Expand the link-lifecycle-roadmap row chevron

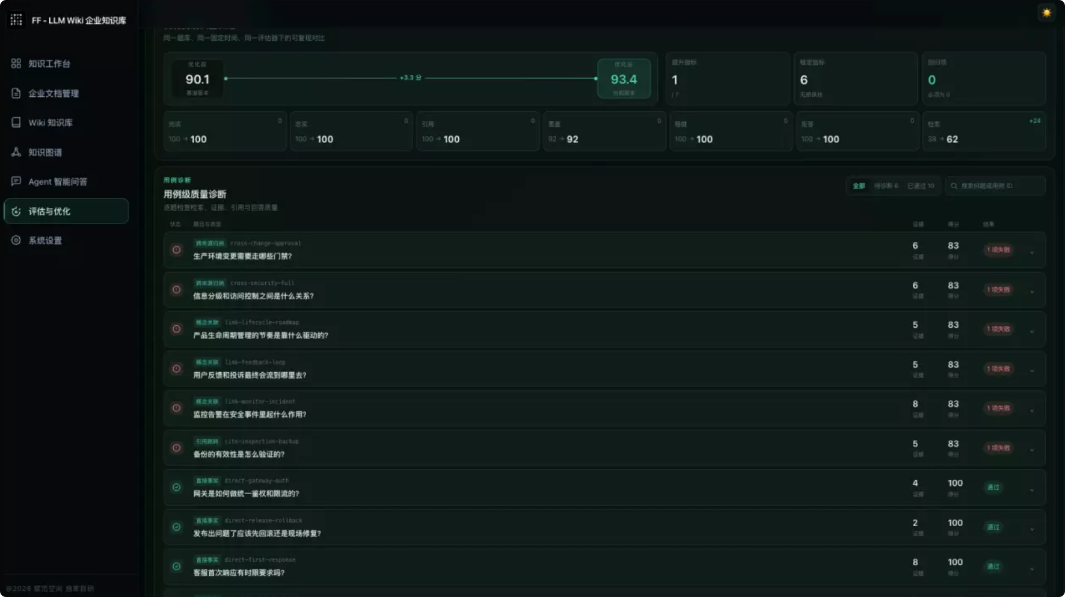click(1032, 332)
